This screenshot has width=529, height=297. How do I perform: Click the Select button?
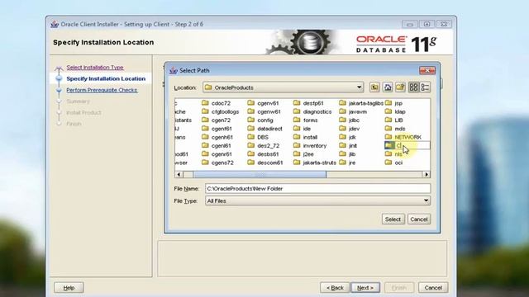point(393,219)
